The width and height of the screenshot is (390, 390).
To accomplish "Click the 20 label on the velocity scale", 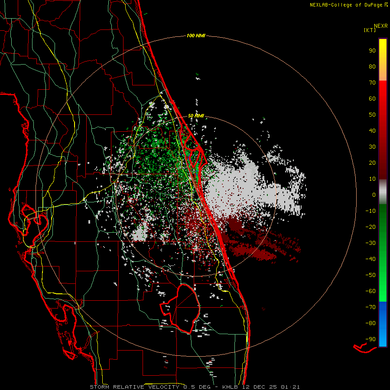I will point(372,162).
